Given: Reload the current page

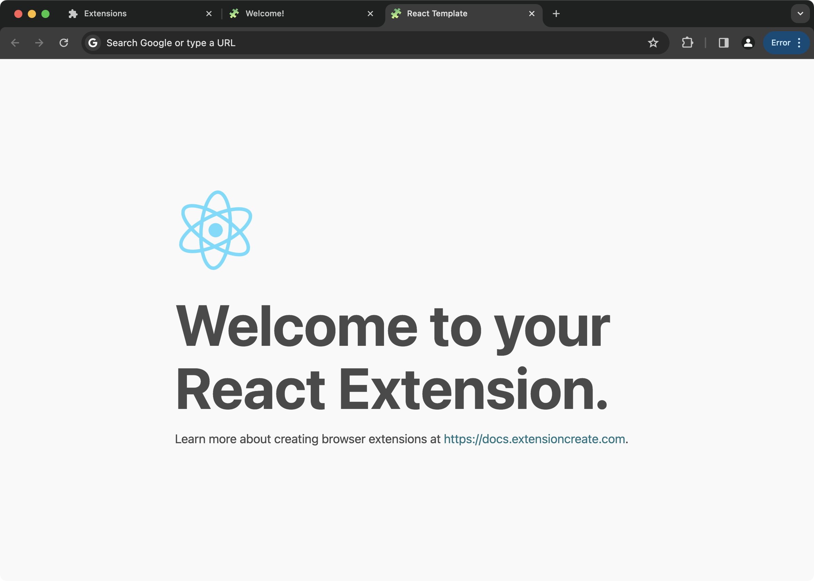Looking at the screenshot, I should tap(64, 43).
